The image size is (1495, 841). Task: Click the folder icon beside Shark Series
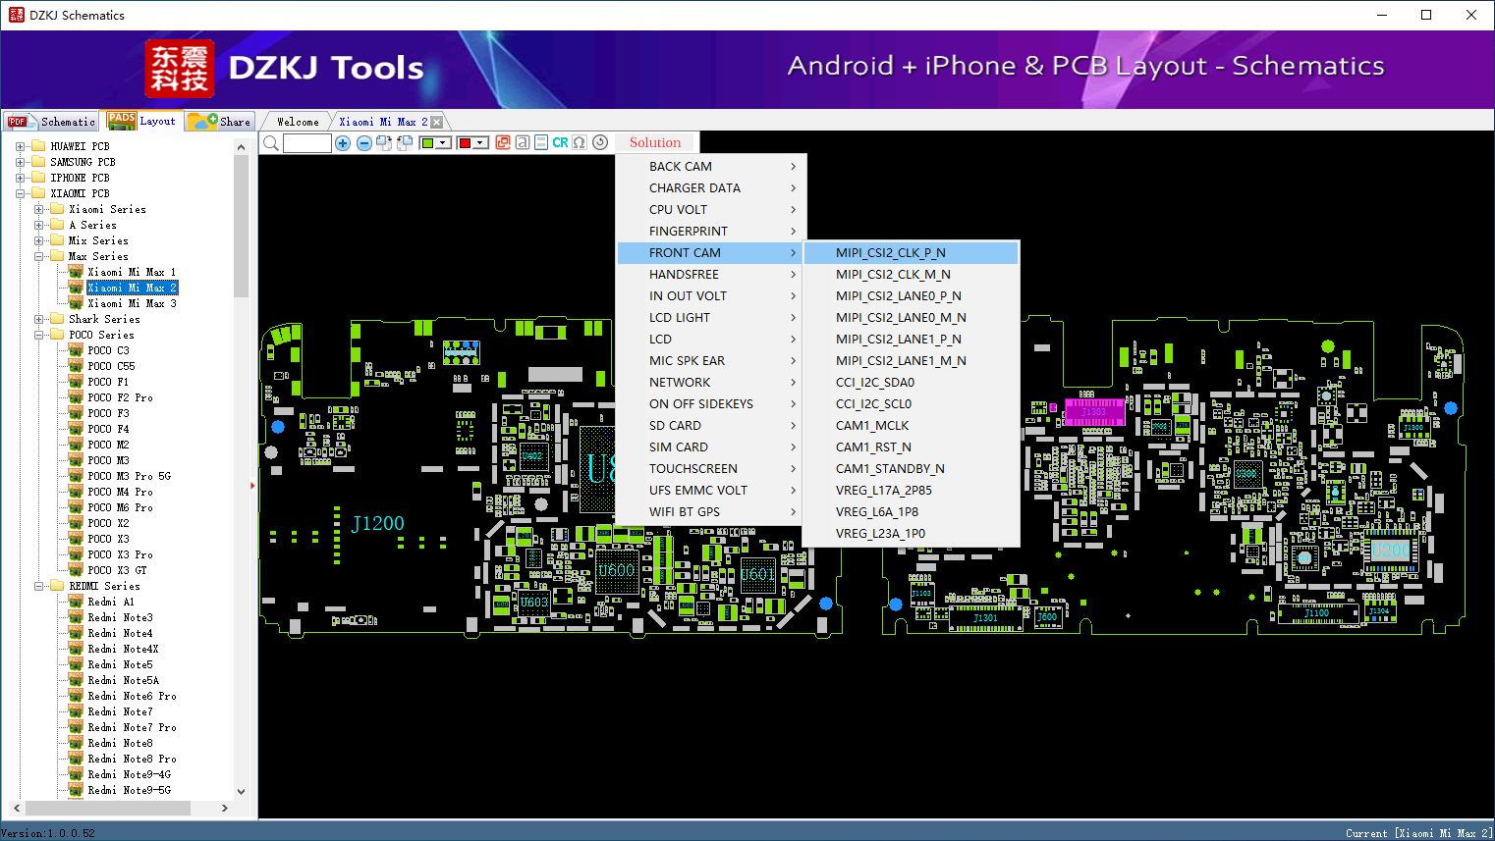(x=57, y=319)
